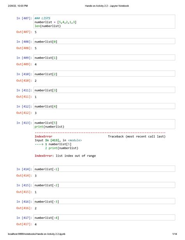Click the numberlist[2] input cell
Viewport: 185px width, 240px height.
pos(104,74)
